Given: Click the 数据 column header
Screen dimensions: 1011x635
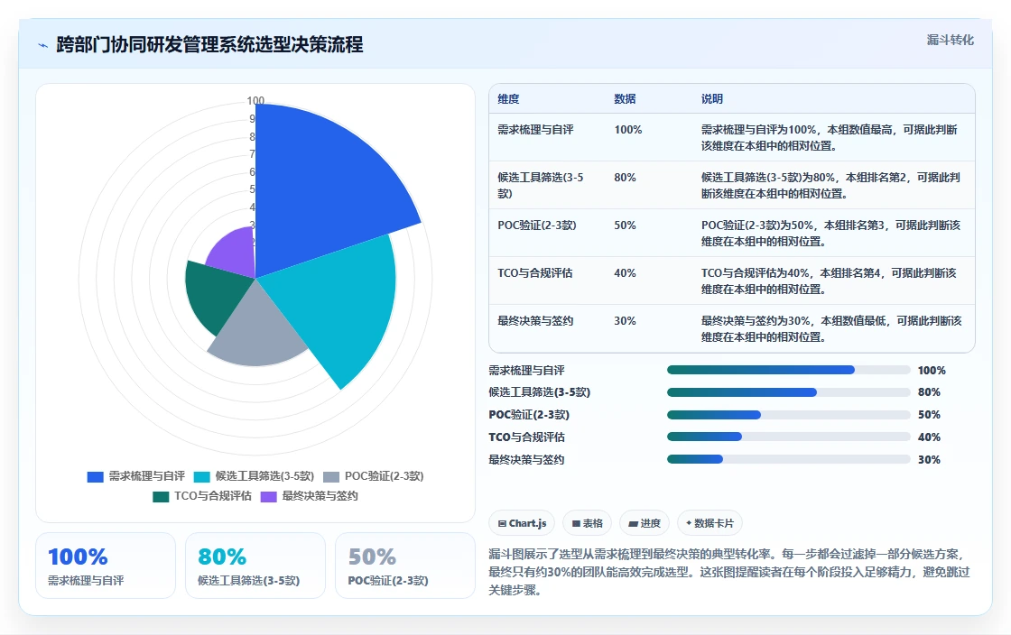Looking at the screenshot, I should [x=625, y=99].
